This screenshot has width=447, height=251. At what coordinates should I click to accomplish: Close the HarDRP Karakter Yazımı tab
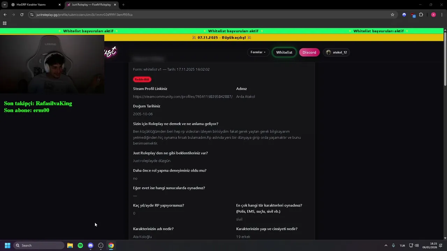59,5
